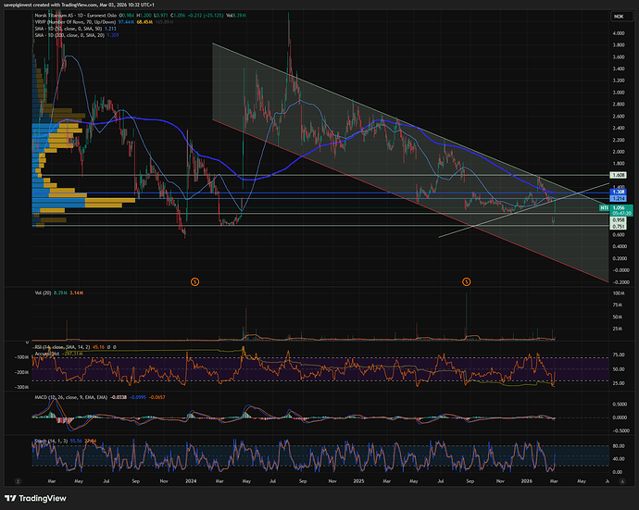639x510 pixels.
Task: Click the orange event marker near September 2025
Action: 466,280
